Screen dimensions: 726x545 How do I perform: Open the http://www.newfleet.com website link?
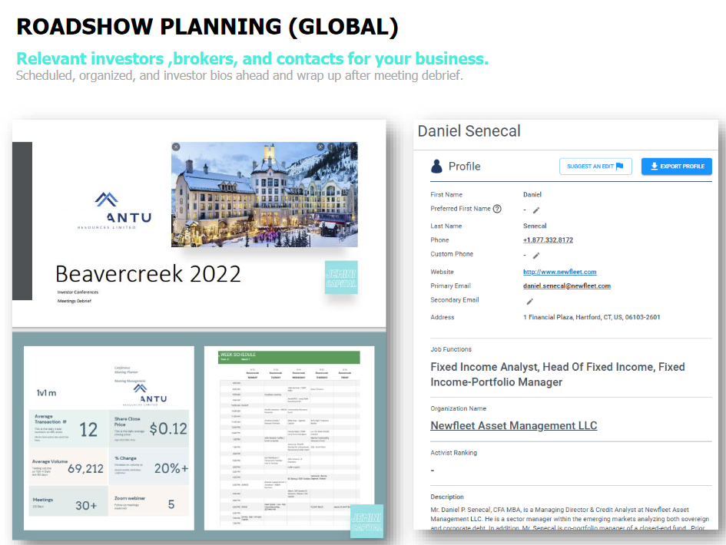560,272
